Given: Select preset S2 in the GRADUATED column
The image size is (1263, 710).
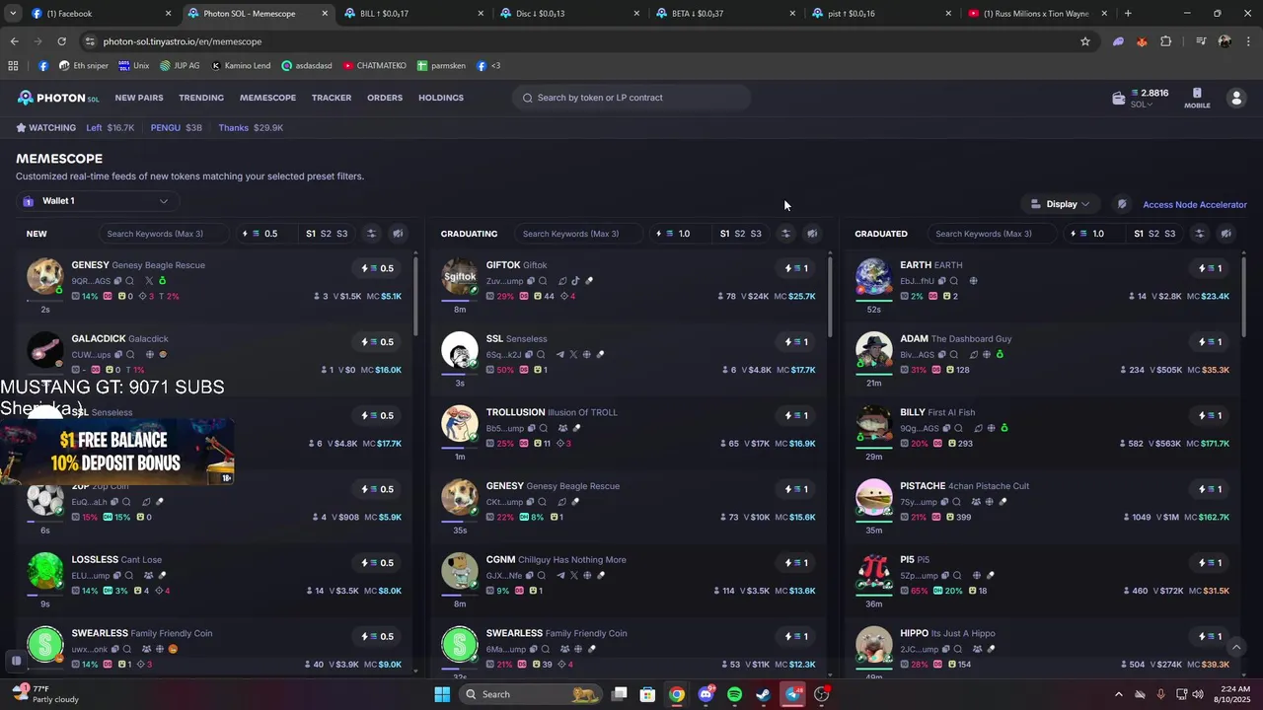Looking at the screenshot, I should 1154,234.
